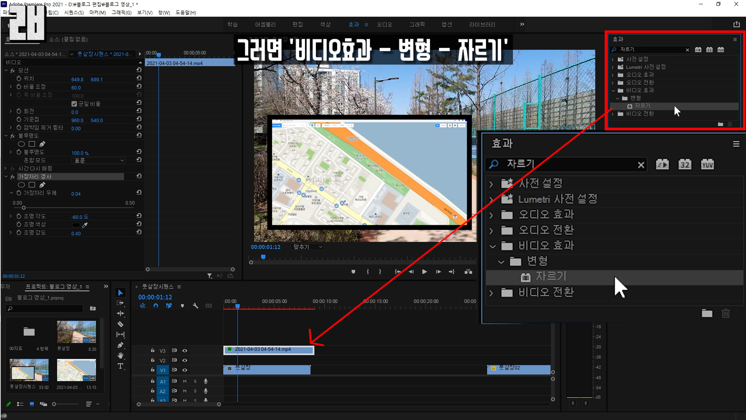Click the 조명 색상 color swatch
This screenshot has height=420, width=746.
point(76,225)
